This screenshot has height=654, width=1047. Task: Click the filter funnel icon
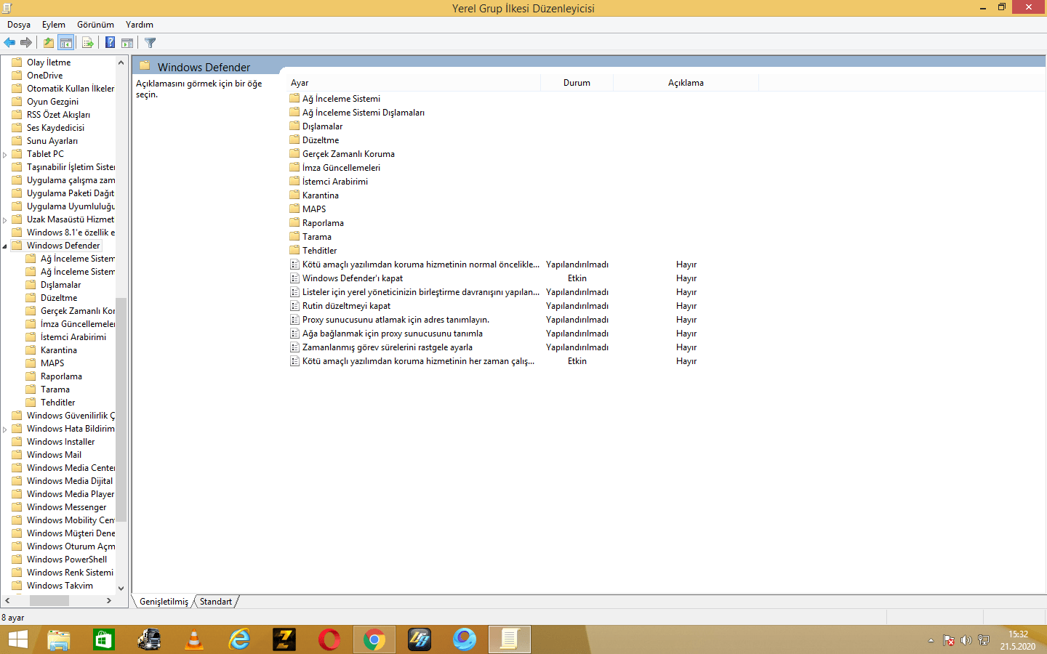tap(151, 43)
